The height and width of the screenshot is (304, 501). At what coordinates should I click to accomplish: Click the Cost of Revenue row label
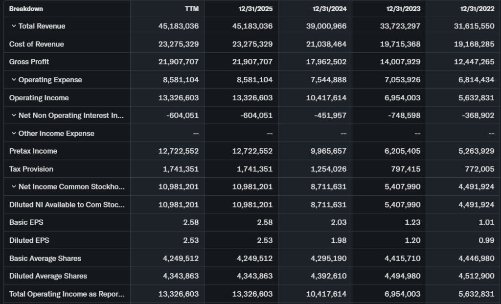37,44
